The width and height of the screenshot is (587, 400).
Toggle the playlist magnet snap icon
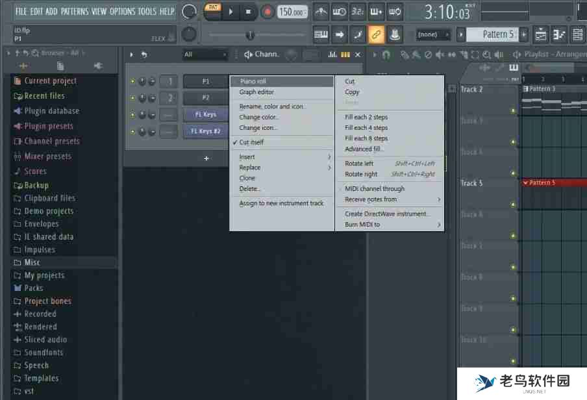[x=386, y=55]
